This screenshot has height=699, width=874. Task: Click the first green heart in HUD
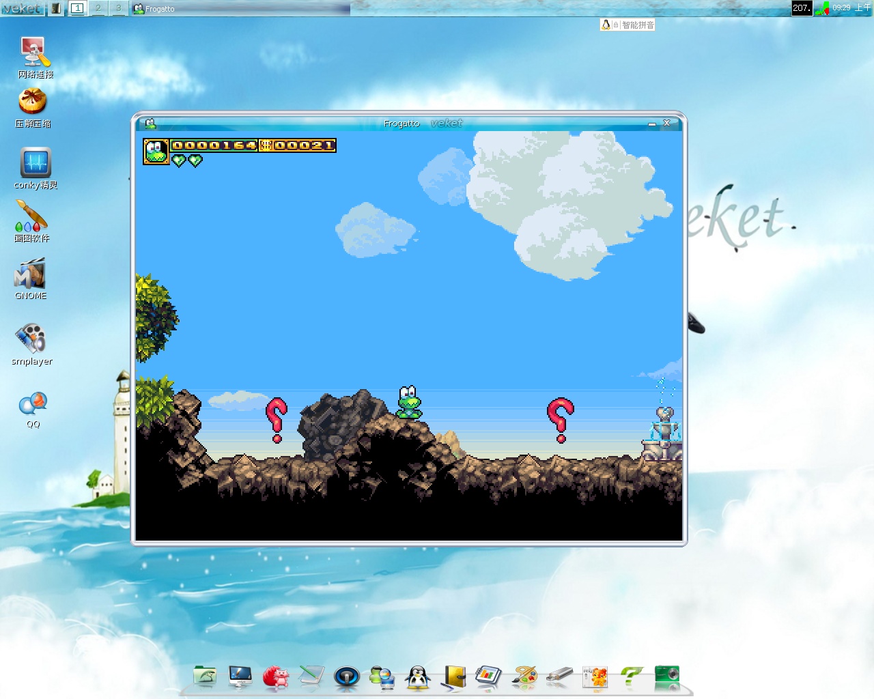(x=179, y=160)
